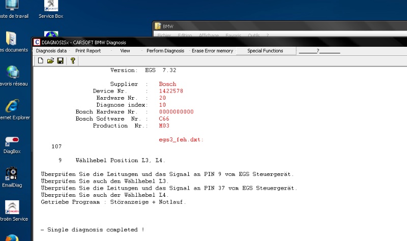
Task: Click the DIAGNOSISx CARSOFT title bar
Action: click(219, 42)
